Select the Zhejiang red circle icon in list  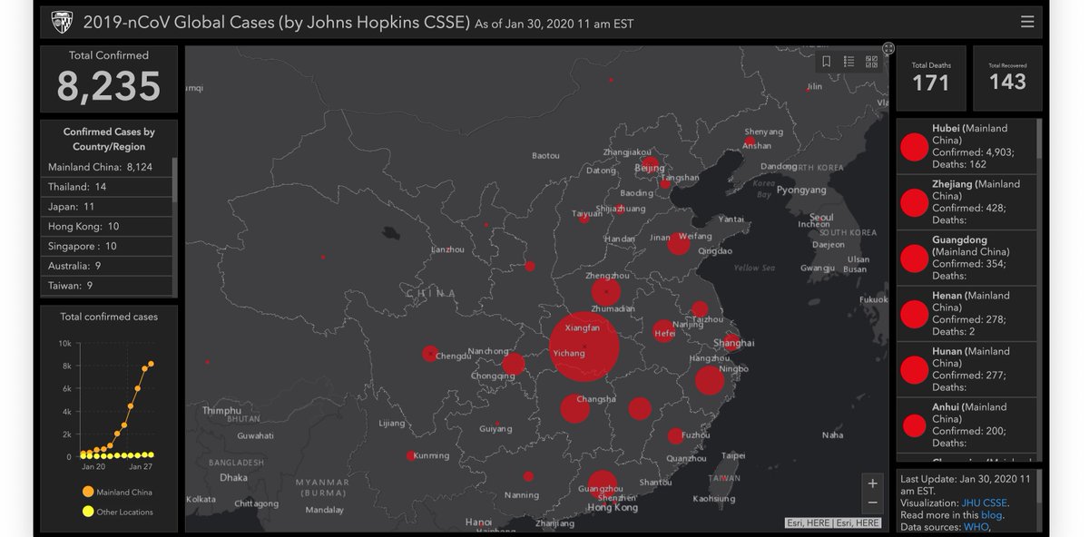tap(914, 202)
